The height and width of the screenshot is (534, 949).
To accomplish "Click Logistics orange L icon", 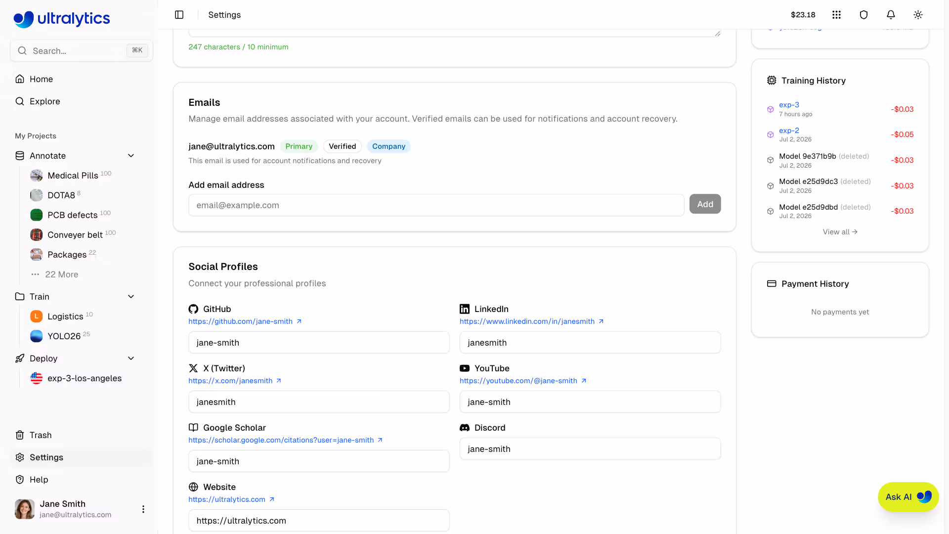I will (37, 316).
